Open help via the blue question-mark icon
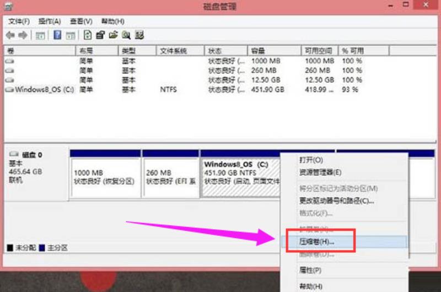441x292 pixels. (57, 35)
